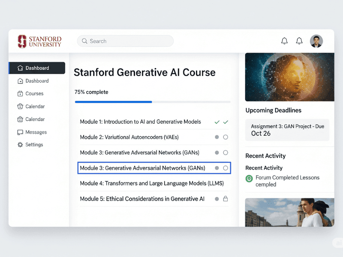343x257 pixels.
Task: Select empty circle in blue-outlined Module 3 row
Action: (226, 168)
